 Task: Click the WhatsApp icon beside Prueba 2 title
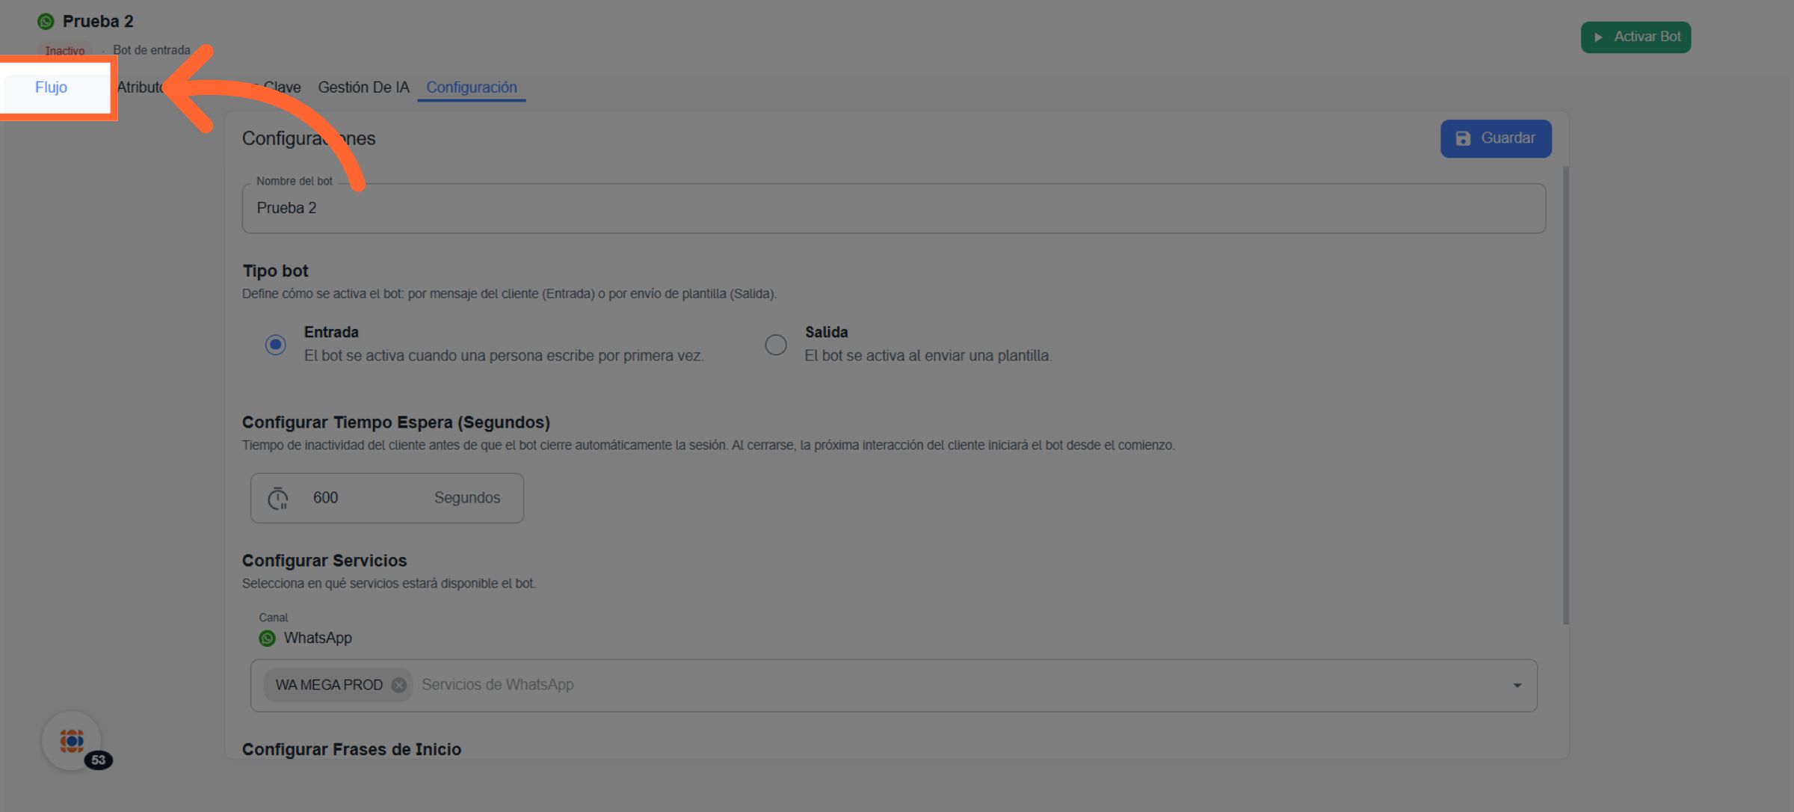click(x=46, y=22)
